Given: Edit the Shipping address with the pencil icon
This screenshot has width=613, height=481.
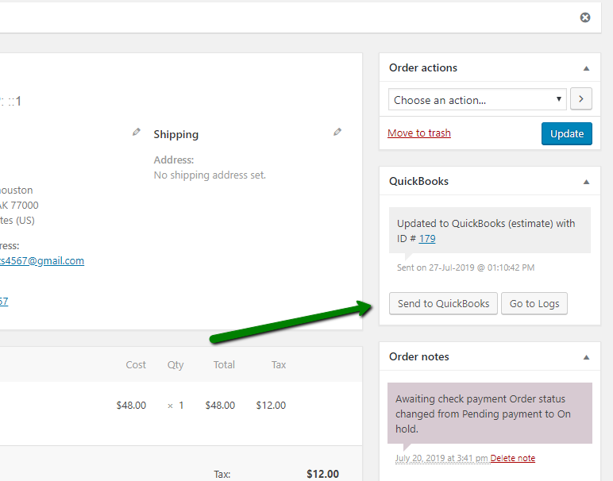Looking at the screenshot, I should (x=337, y=132).
